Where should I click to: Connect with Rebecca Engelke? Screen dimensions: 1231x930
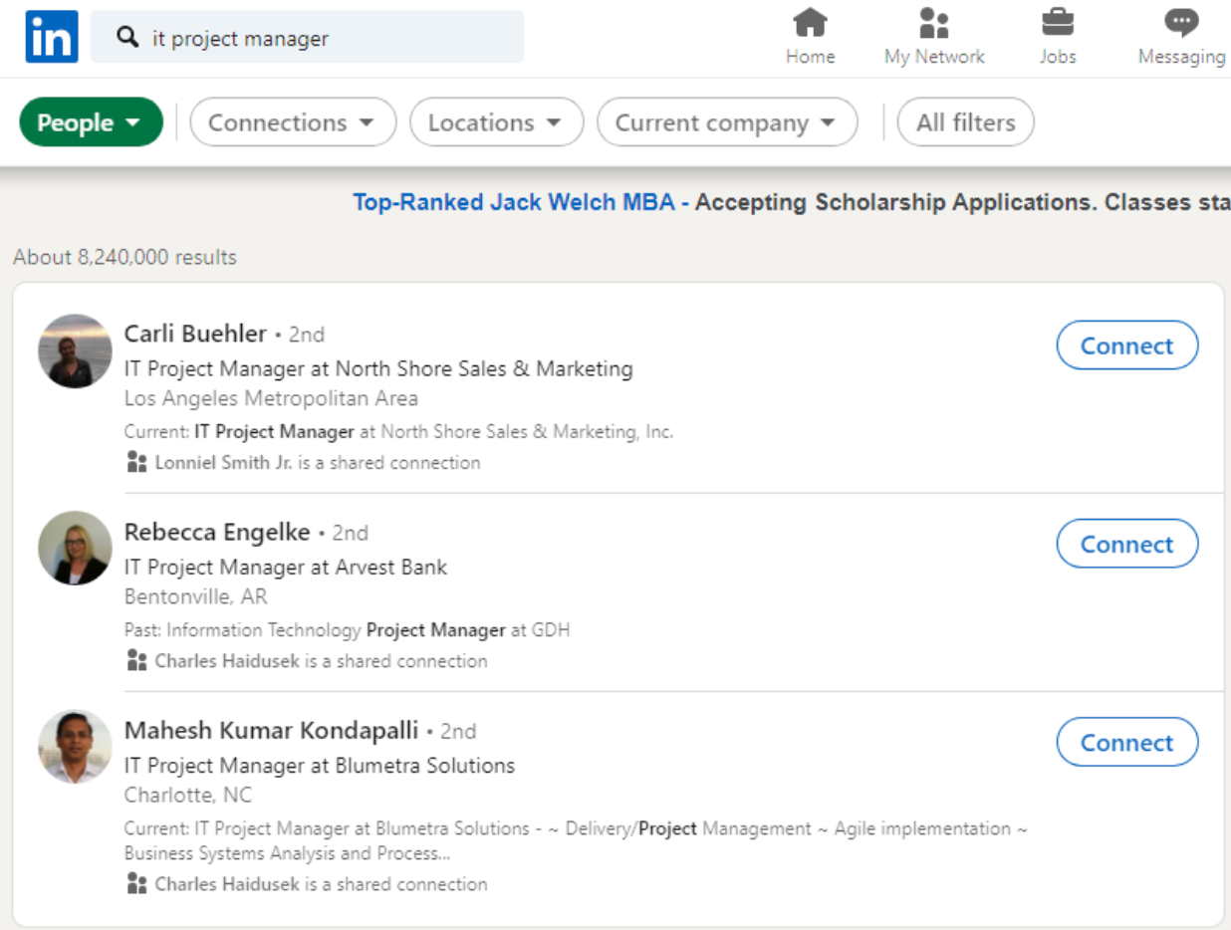coord(1126,544)
